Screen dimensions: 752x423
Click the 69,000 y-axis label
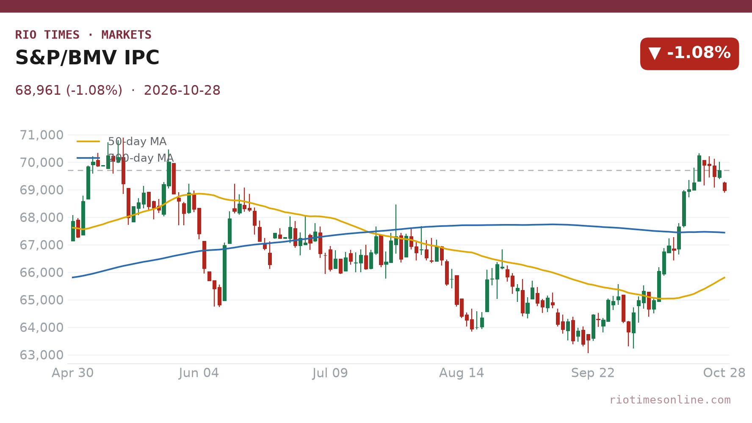pyautogui.click(x=41, y=190)
